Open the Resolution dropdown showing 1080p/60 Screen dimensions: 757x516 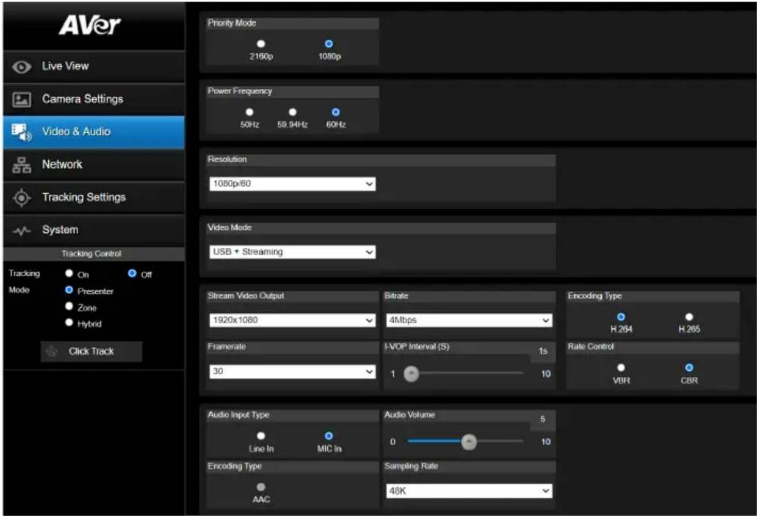292,184
